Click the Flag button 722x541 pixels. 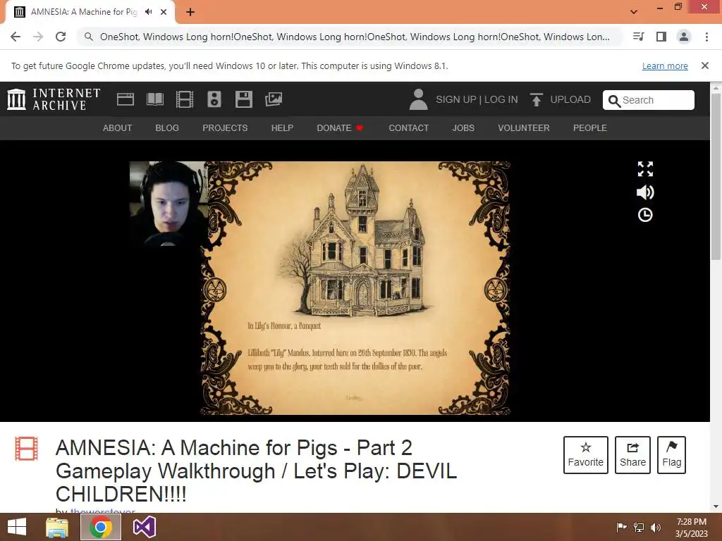(671, 455)
